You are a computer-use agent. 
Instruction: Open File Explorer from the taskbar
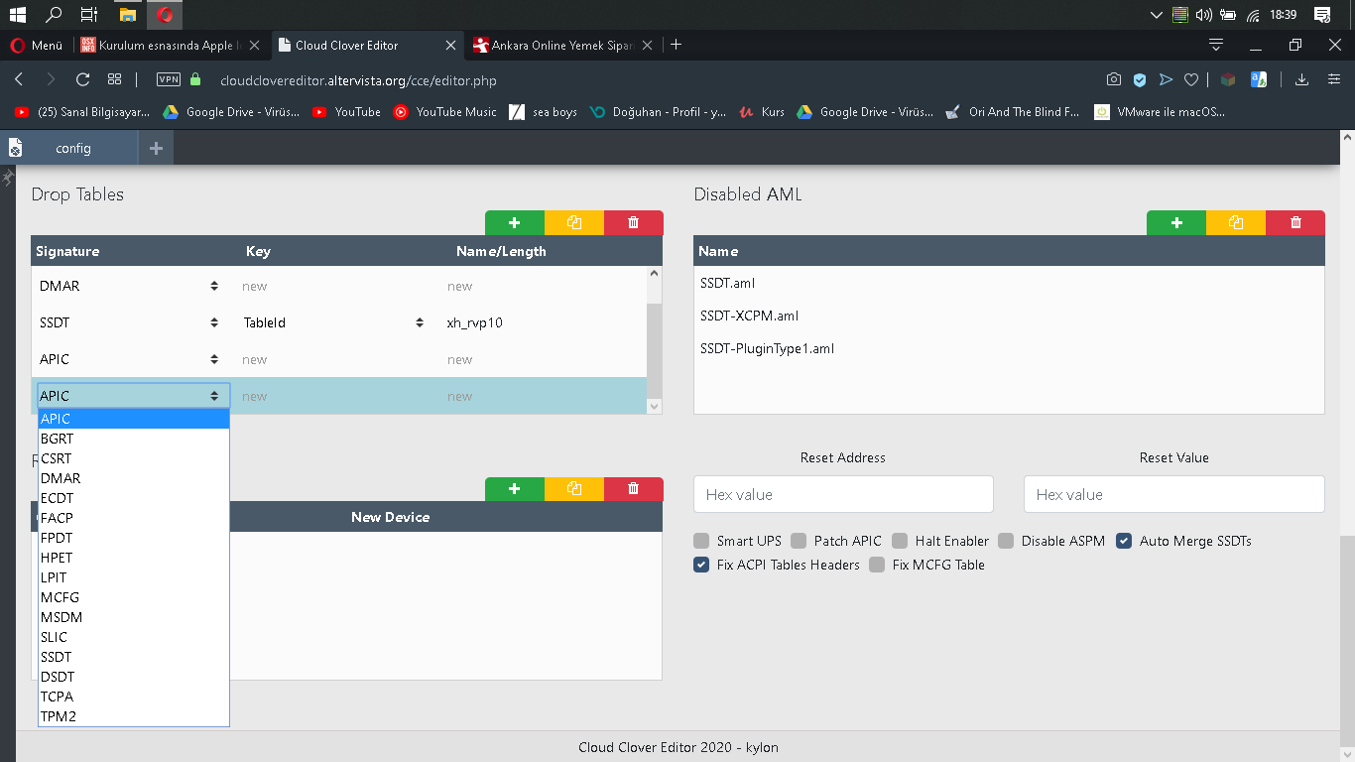click(127, 15)
